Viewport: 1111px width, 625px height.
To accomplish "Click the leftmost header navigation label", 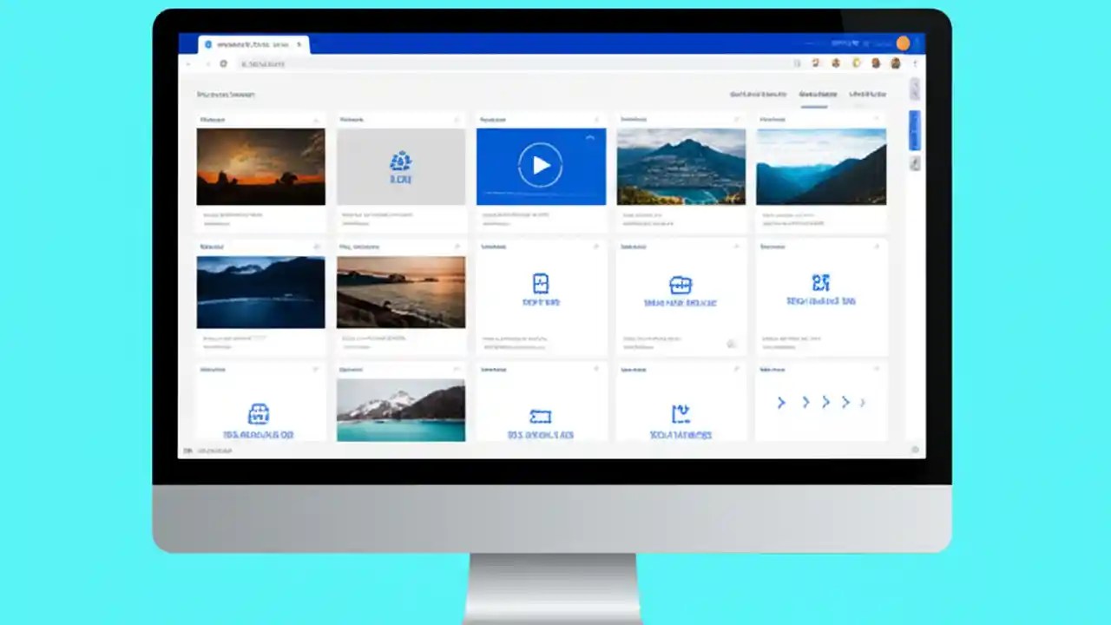I will 757,94.
